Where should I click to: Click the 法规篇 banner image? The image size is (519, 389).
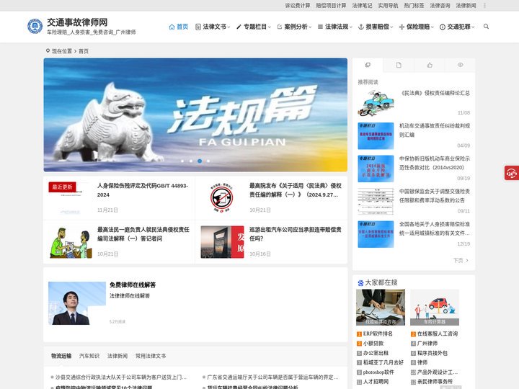point(195,115)
